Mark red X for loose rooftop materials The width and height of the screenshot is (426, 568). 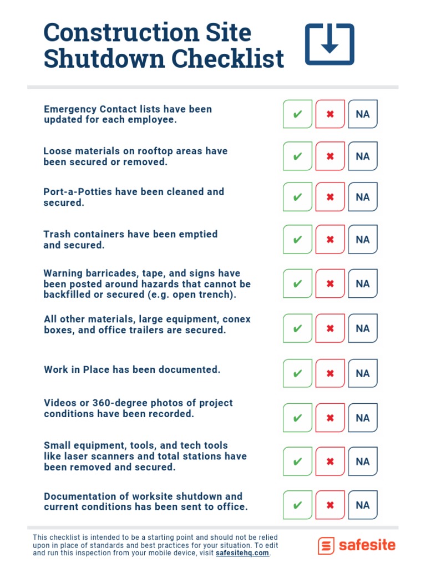click(x=330, y=156)
